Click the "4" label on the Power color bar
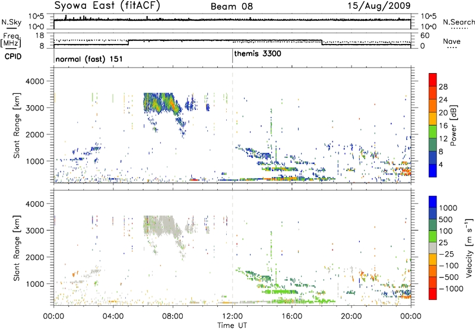The width and height of the screenshot is (475, 329). 441,164
